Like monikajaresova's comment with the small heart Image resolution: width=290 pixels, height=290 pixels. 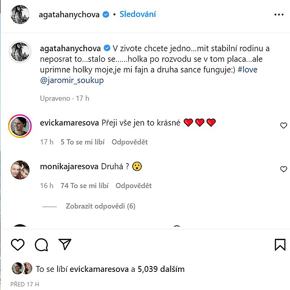pos(284,169)
